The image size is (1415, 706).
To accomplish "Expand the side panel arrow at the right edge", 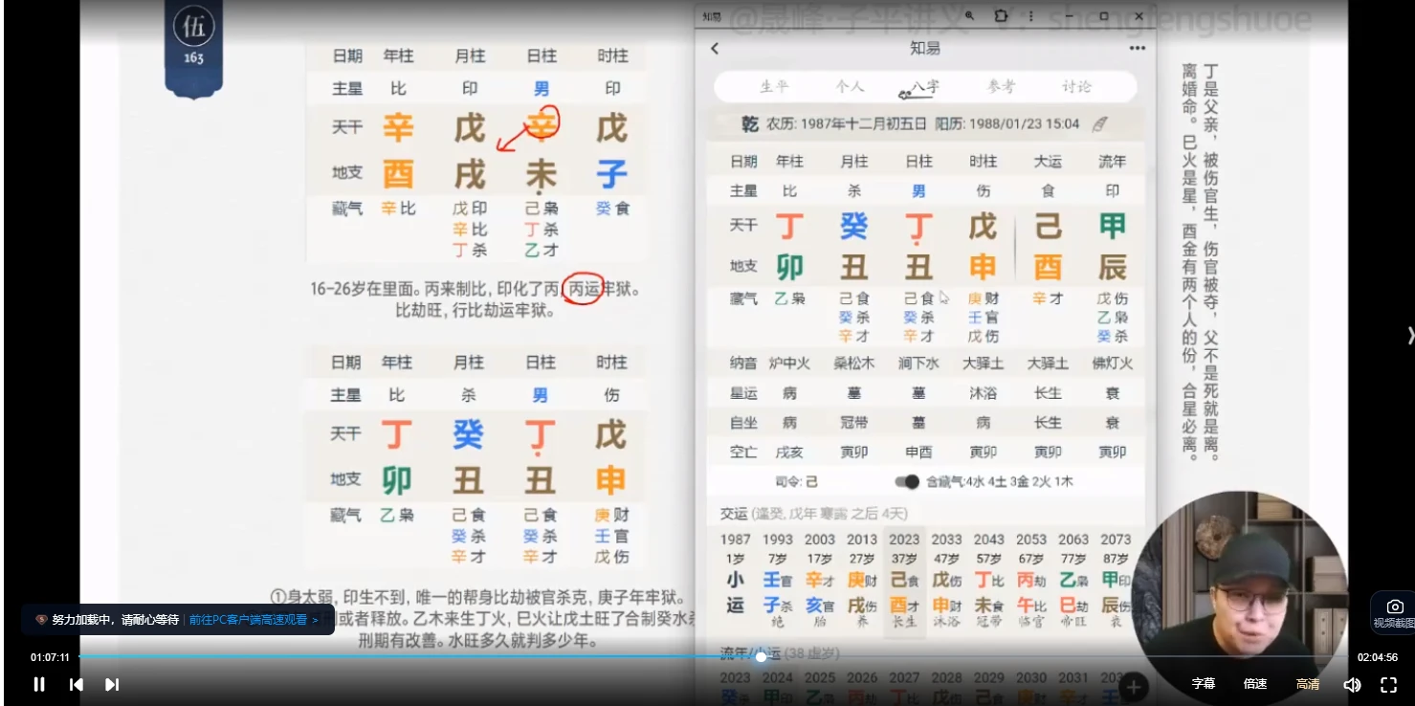I will (1409, 336).
